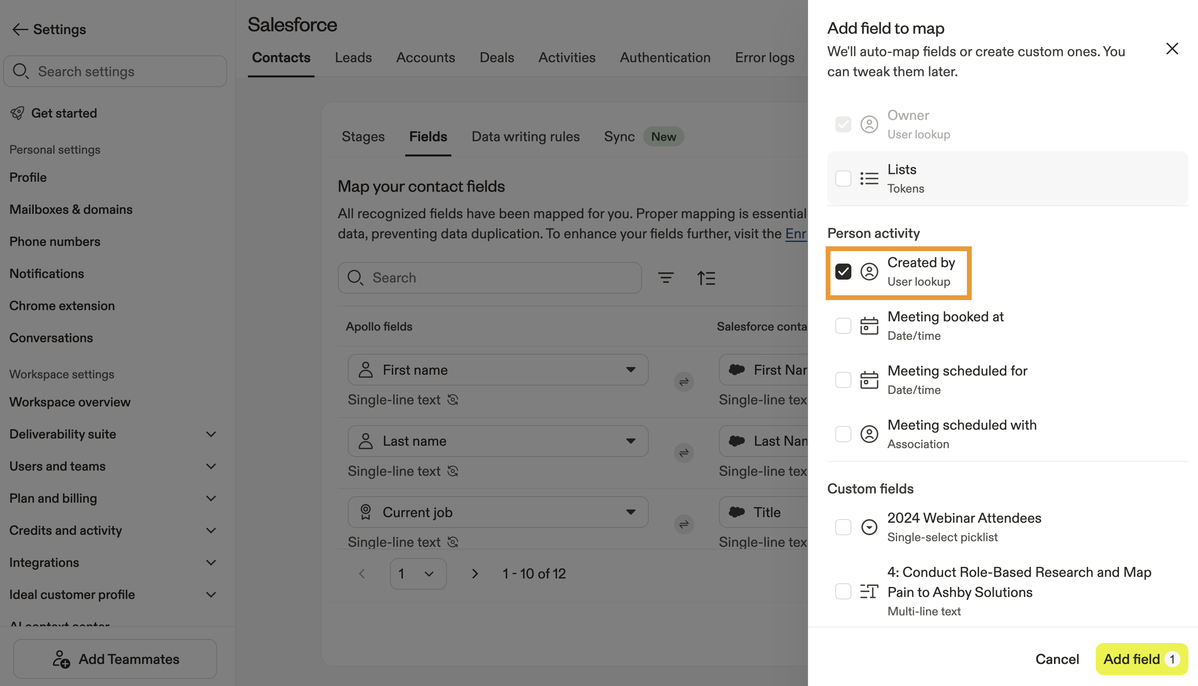Expand Ideal customer profile section
This screenshot has height=686, width=1198.
[211, 594]
